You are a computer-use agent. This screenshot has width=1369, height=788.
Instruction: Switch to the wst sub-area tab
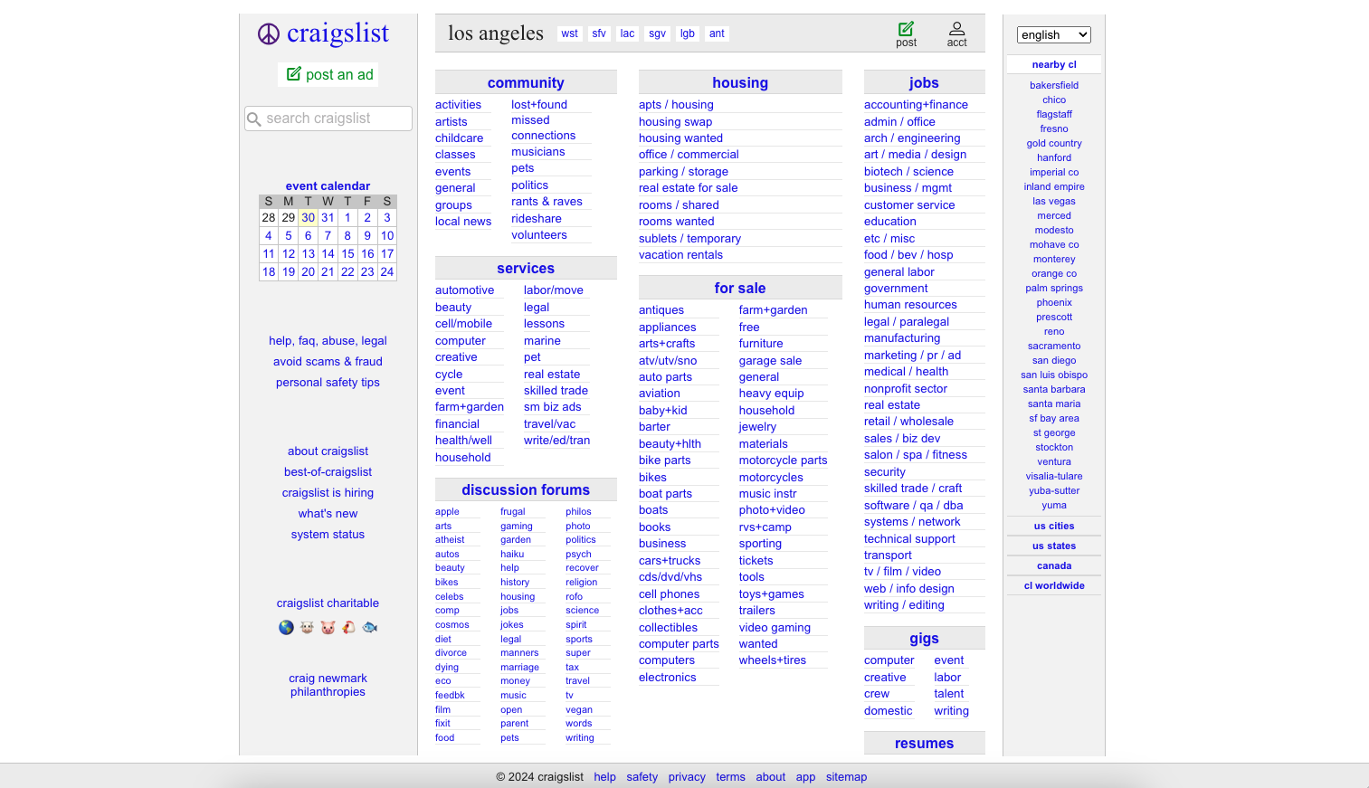click(x=569, y=33)
